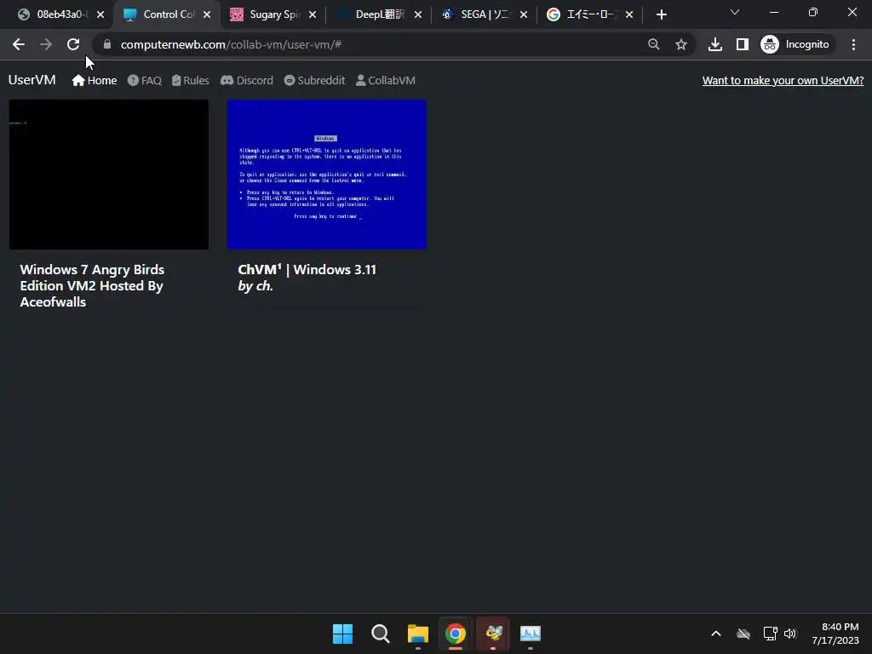The height and width of the screenshot is (654, 872).
Task: Switch to the 08eb43a0 tab
Action: point(54,14)
